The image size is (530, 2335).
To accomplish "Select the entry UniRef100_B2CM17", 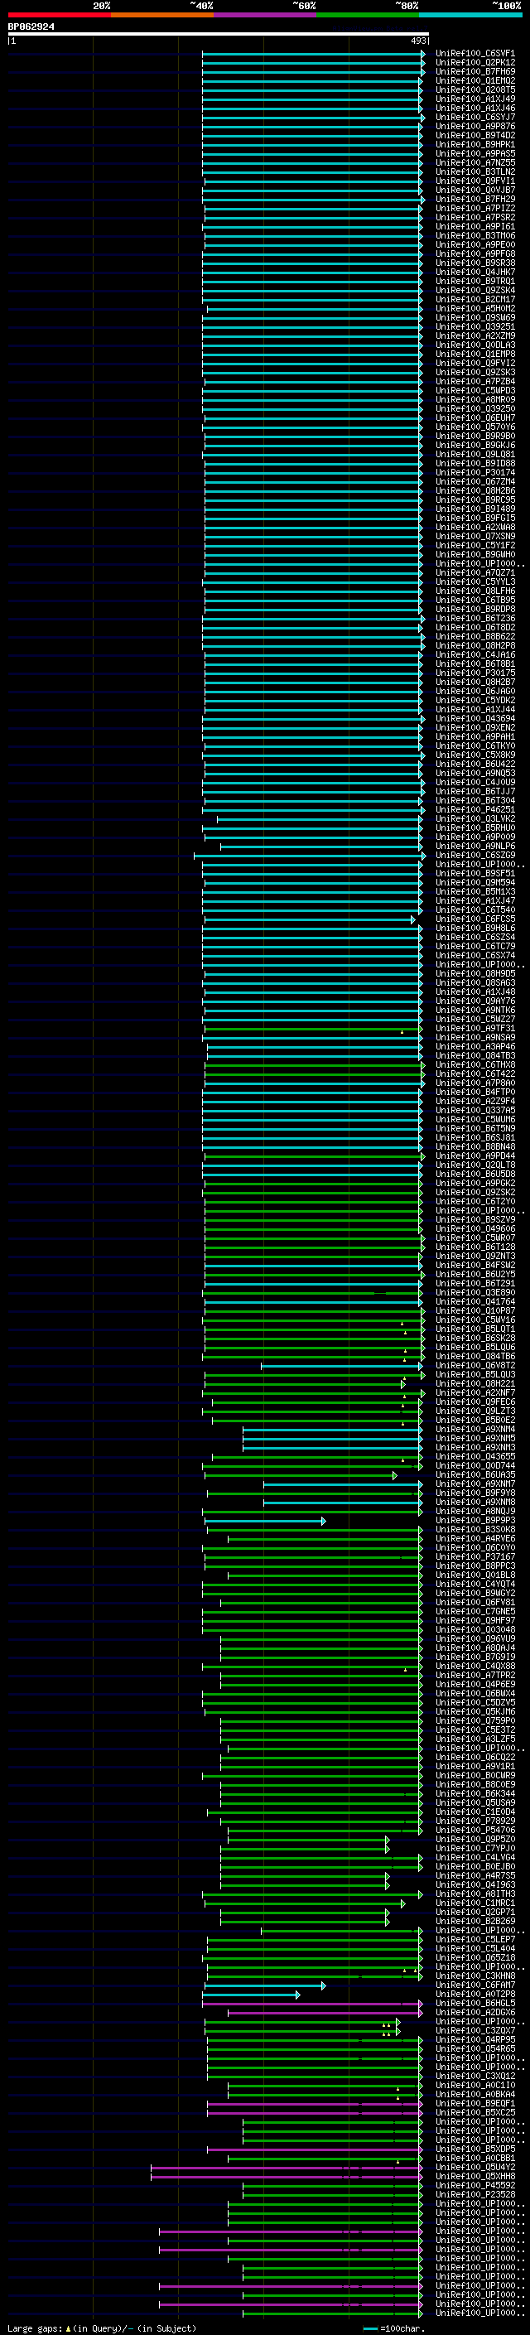I will click(x=475, y=299).
